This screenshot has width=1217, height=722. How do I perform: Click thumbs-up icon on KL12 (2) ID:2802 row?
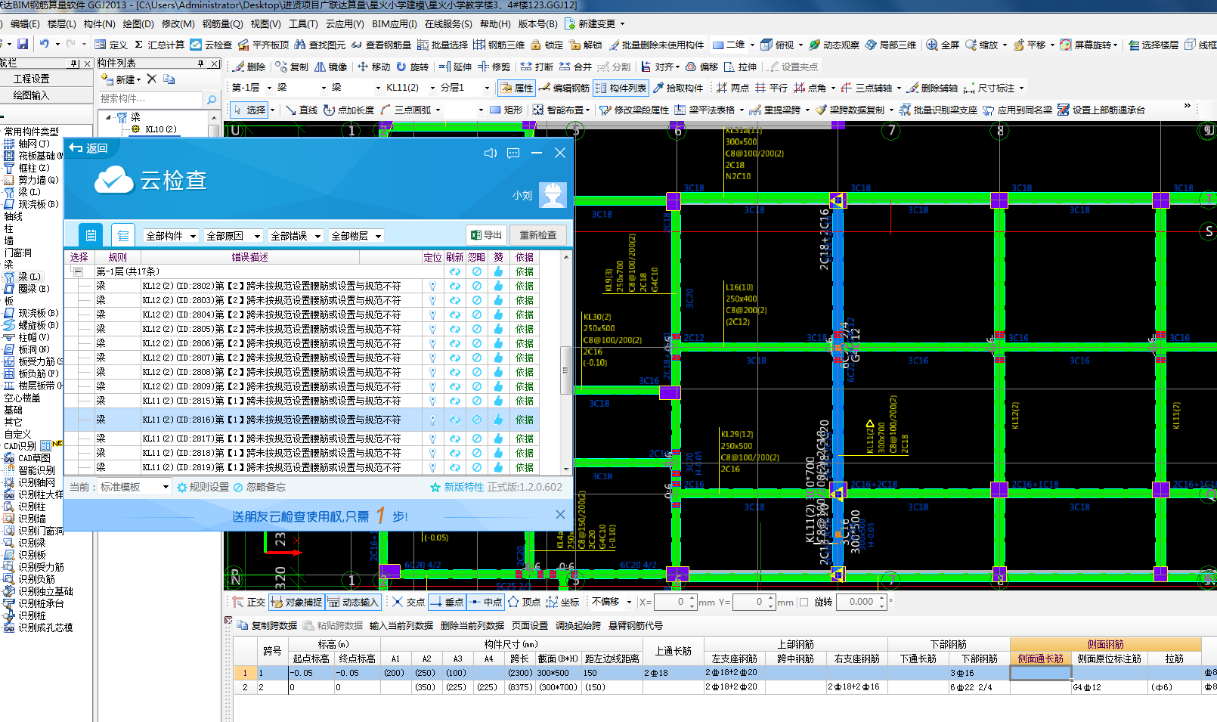(498, 286)
